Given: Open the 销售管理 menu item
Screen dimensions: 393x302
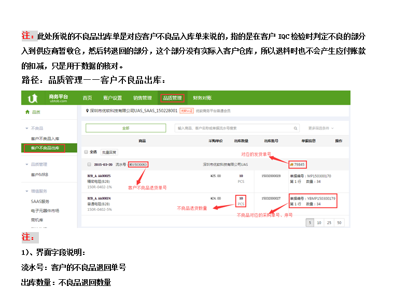Looking at the screenshot, I should point(142,98).
